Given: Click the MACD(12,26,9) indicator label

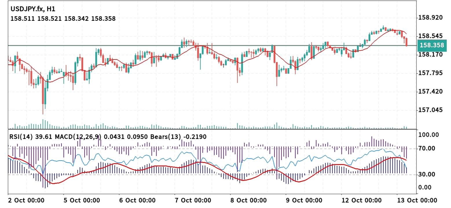Looking at the screenshot, I should (78, 137).
